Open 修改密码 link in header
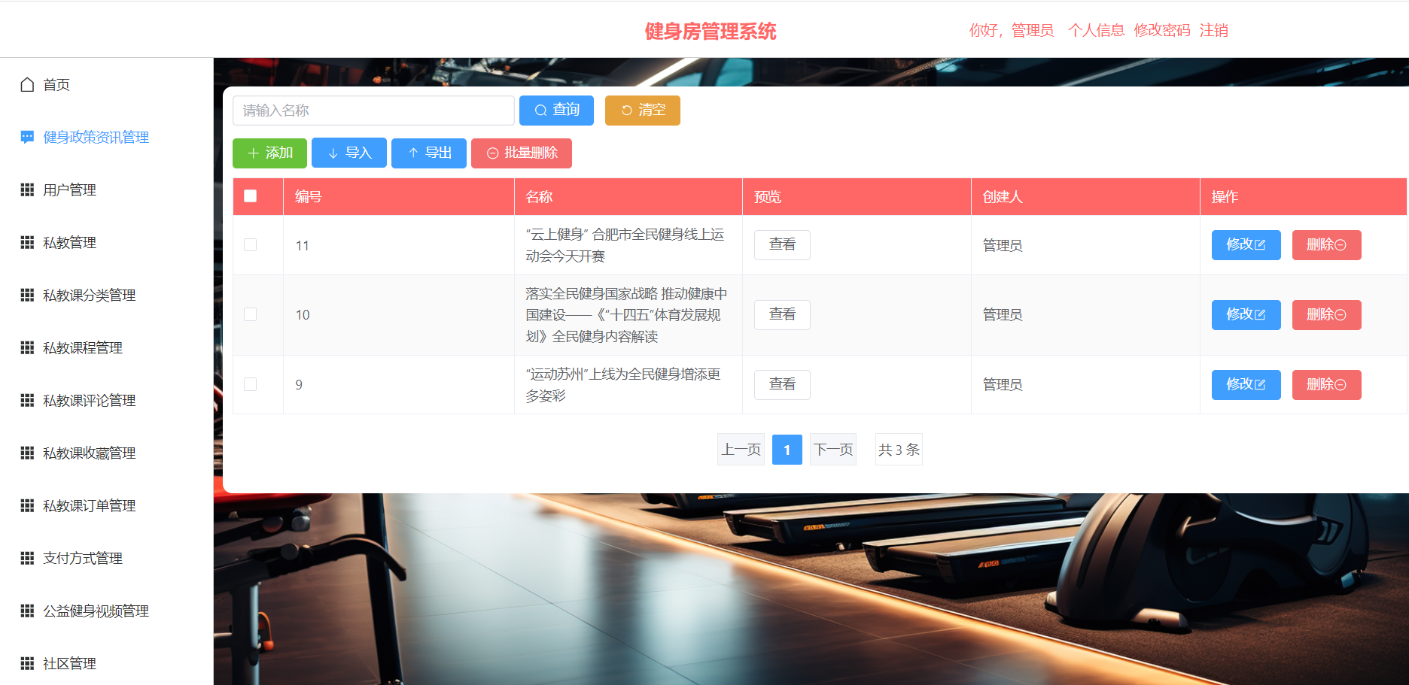Screen dimensions: 1409x685 click(x=1162, y=30)
